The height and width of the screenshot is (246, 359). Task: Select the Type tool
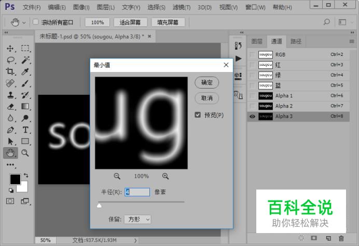point(25,129)
